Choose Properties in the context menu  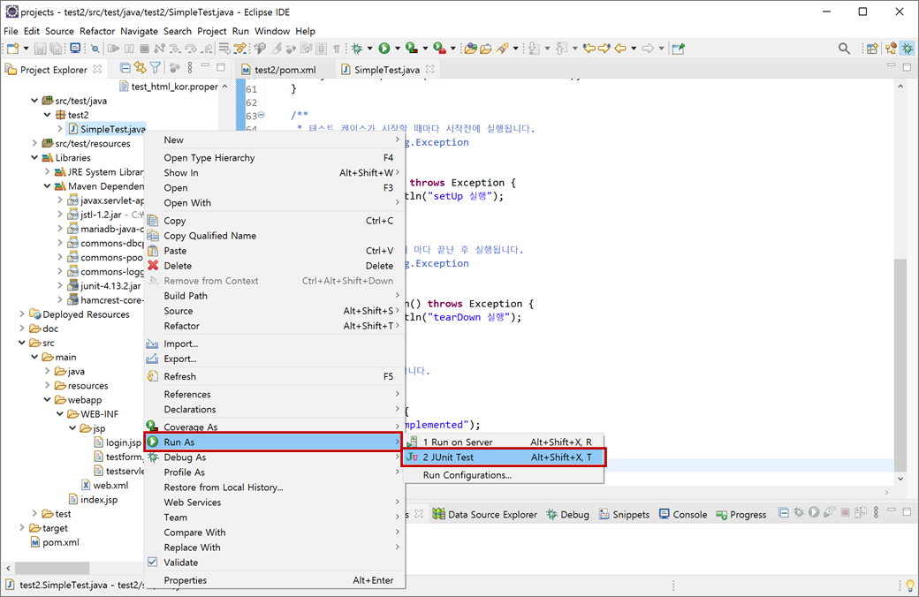pos(274,580)
